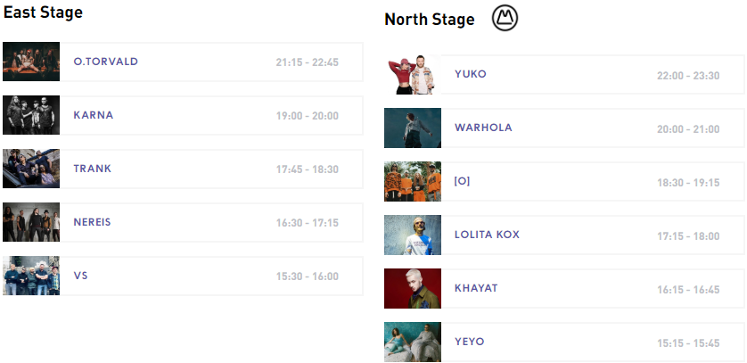Click the KHAYAT red portrait thumbnail
Viewport: 747px width, 363px height.
413,289
